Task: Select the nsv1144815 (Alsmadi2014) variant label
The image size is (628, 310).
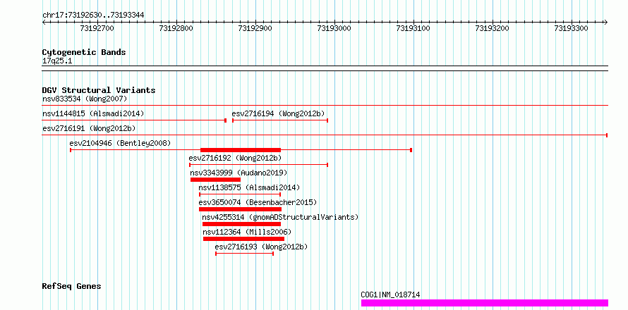Action: click(93, 113)
